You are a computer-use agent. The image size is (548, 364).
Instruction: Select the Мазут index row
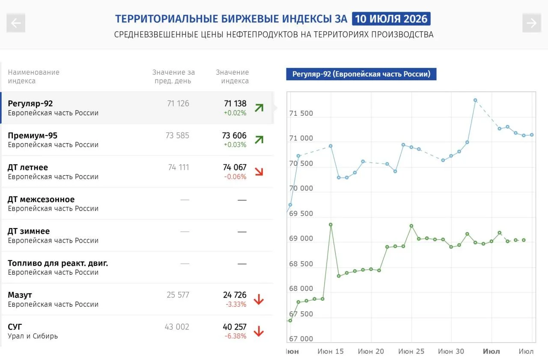(x=137, y=299)
